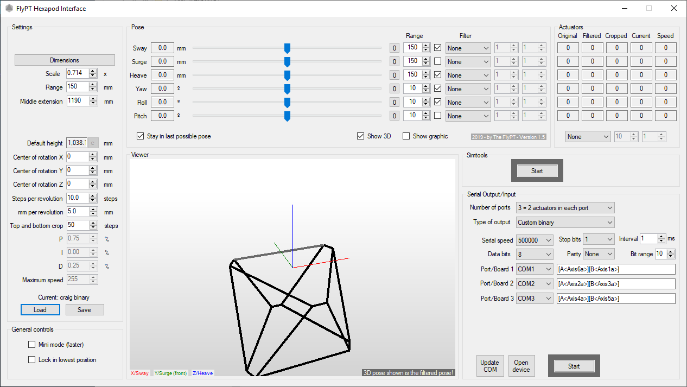The height and width of the screenshot is (387, 687).
Task: Load a settings file
Action: click(x=40, y=310)
